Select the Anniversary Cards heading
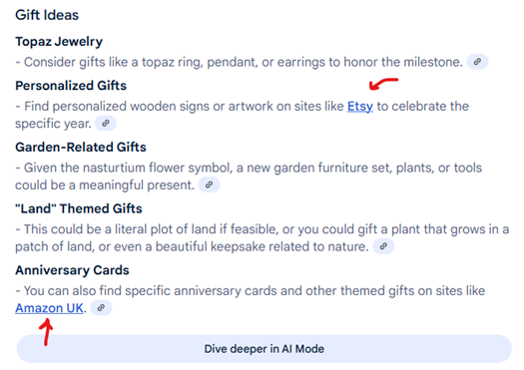 coord(72,270)
